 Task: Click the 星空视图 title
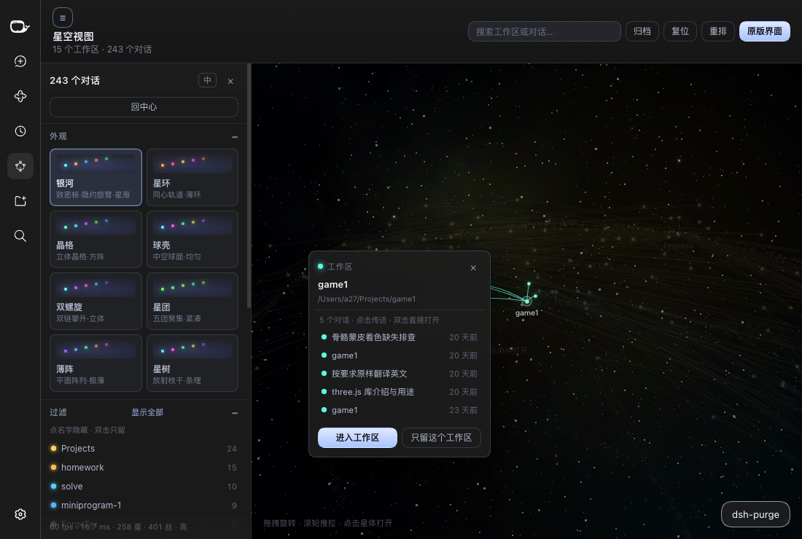(73, 37)
